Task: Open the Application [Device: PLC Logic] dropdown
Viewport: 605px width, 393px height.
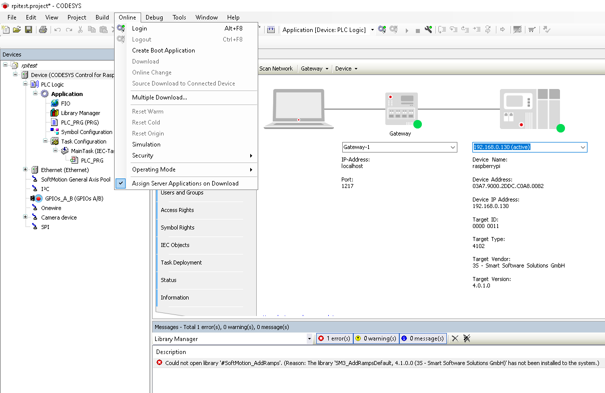Action: pyautogui.click(x=372, y=30)
